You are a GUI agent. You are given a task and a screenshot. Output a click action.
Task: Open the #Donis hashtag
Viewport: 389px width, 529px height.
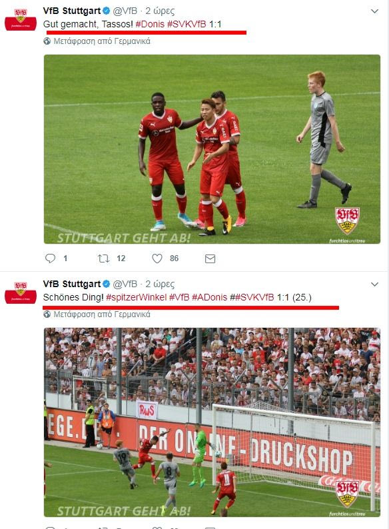[150, 24]
